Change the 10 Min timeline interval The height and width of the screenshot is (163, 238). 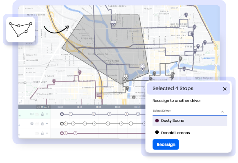click(x=44, y=107)
